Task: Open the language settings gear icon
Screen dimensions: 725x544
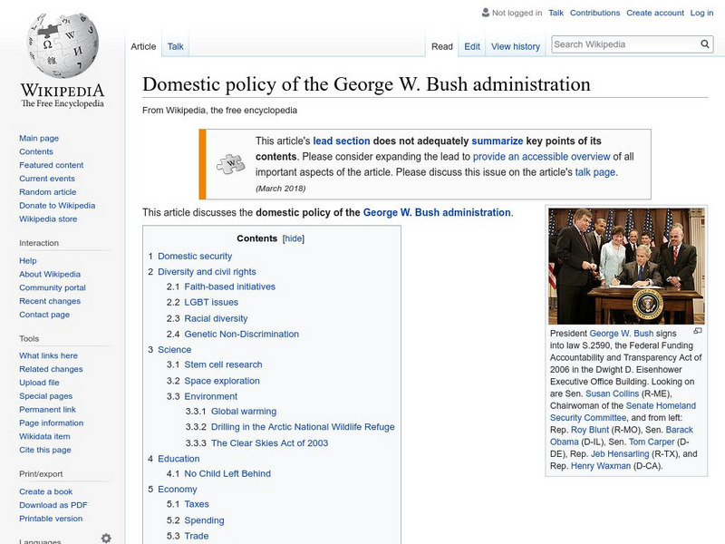Action: [x=106, y=537]
